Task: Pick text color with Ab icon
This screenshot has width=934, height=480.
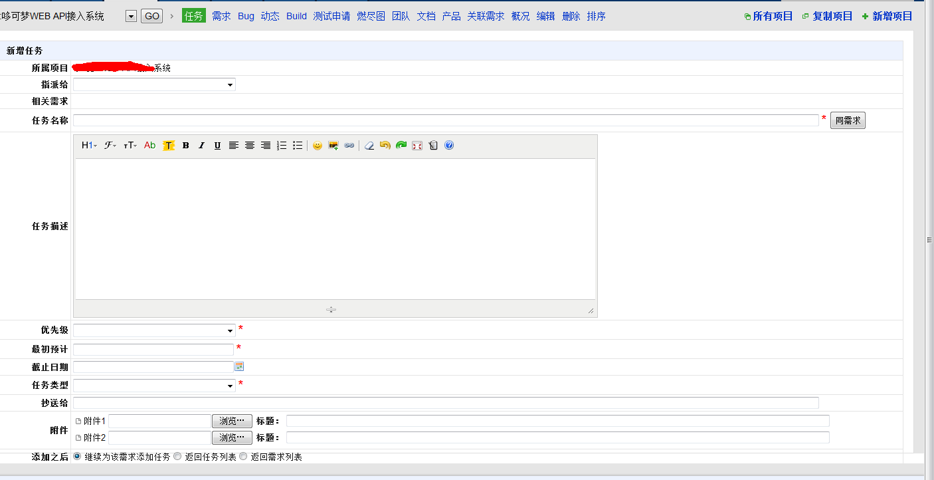Action: (x=150, y=146)
